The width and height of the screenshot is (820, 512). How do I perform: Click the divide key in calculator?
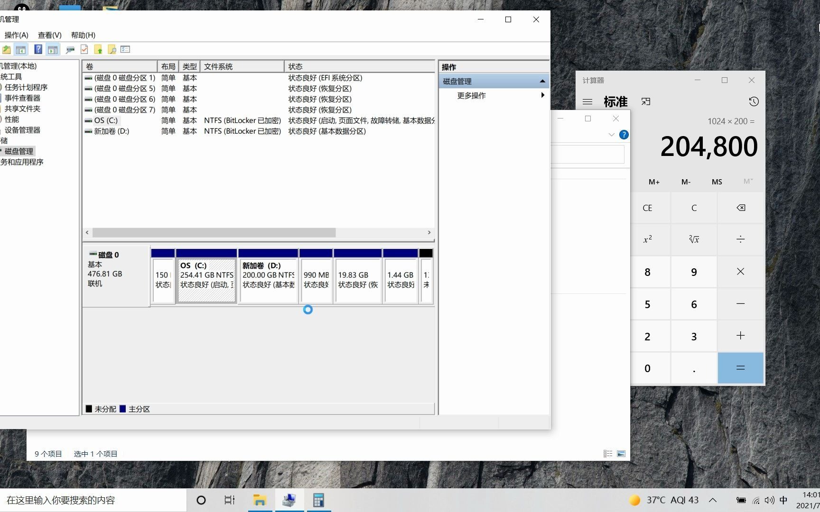740,239
